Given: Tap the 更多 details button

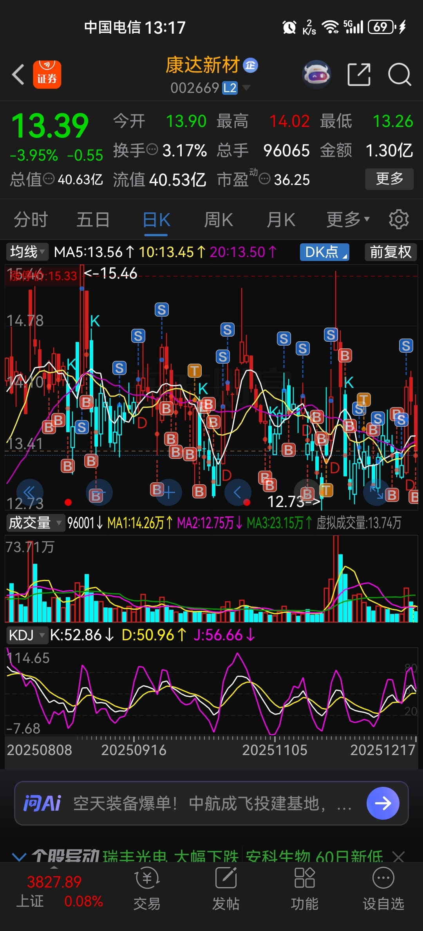Looking at the screenshot, I should pyautogui.click(x=389, y=179).
